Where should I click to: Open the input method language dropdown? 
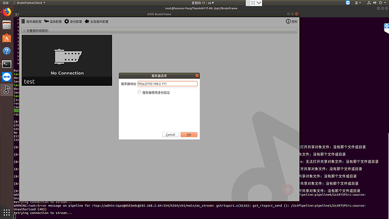[x=358, y=3]
